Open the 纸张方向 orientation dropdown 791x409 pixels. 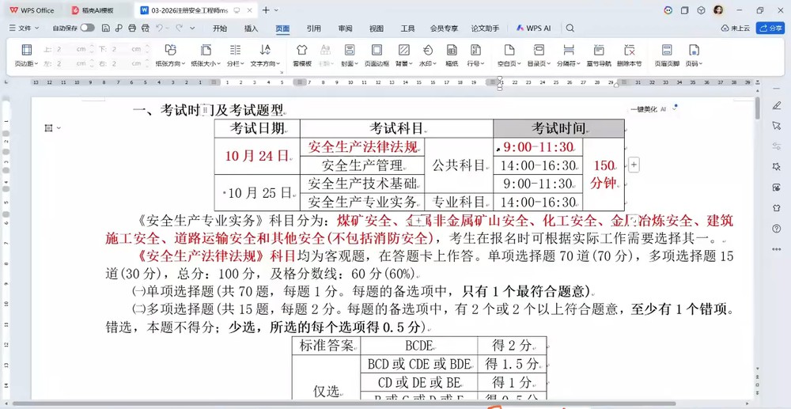click(x=171, y=63)
